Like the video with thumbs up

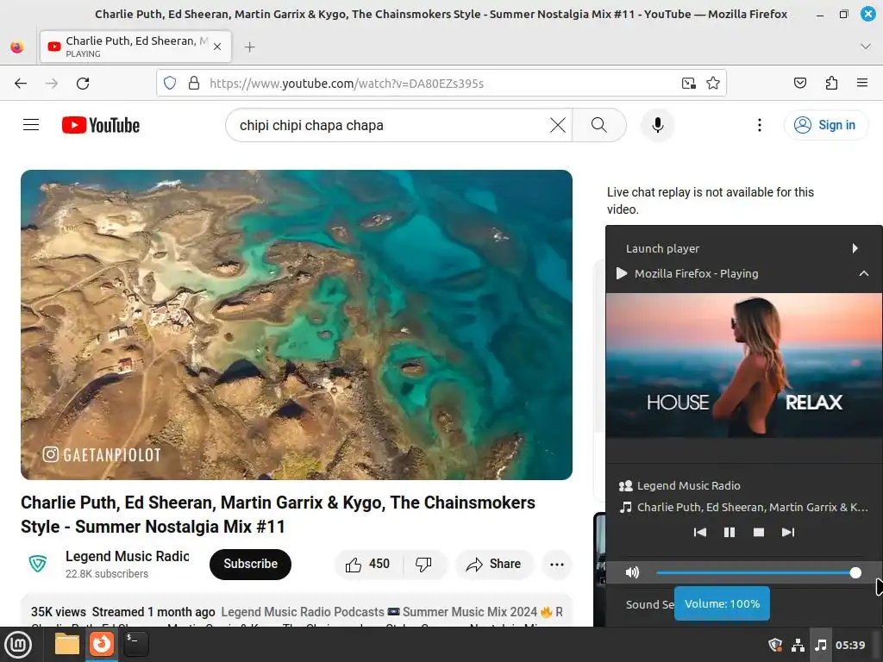(x=368, y=564)
